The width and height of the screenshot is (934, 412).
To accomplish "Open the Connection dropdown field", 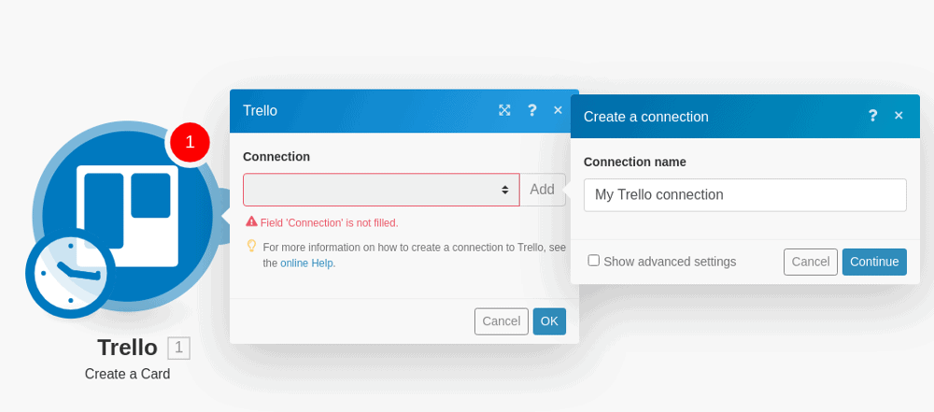I will (381, 190).
